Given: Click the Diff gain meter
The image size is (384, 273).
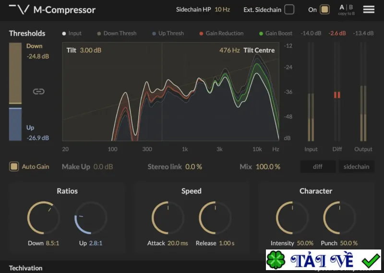Looking at the screenshot, I should [337, 92].
